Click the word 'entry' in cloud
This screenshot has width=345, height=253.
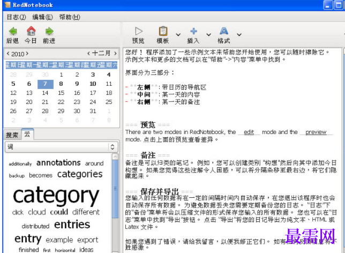[28, 239]
